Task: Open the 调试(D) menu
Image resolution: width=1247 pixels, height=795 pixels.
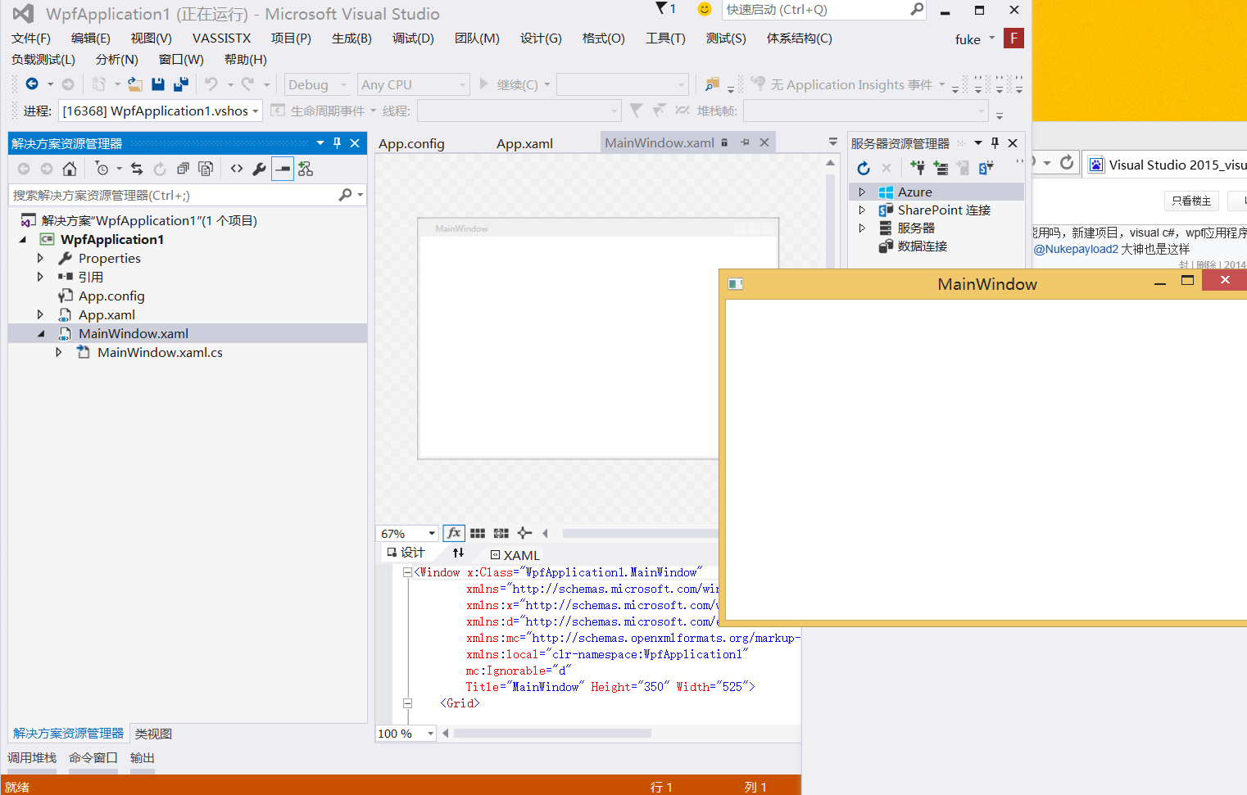Action: pyautogui.click(x=413, y=38)
